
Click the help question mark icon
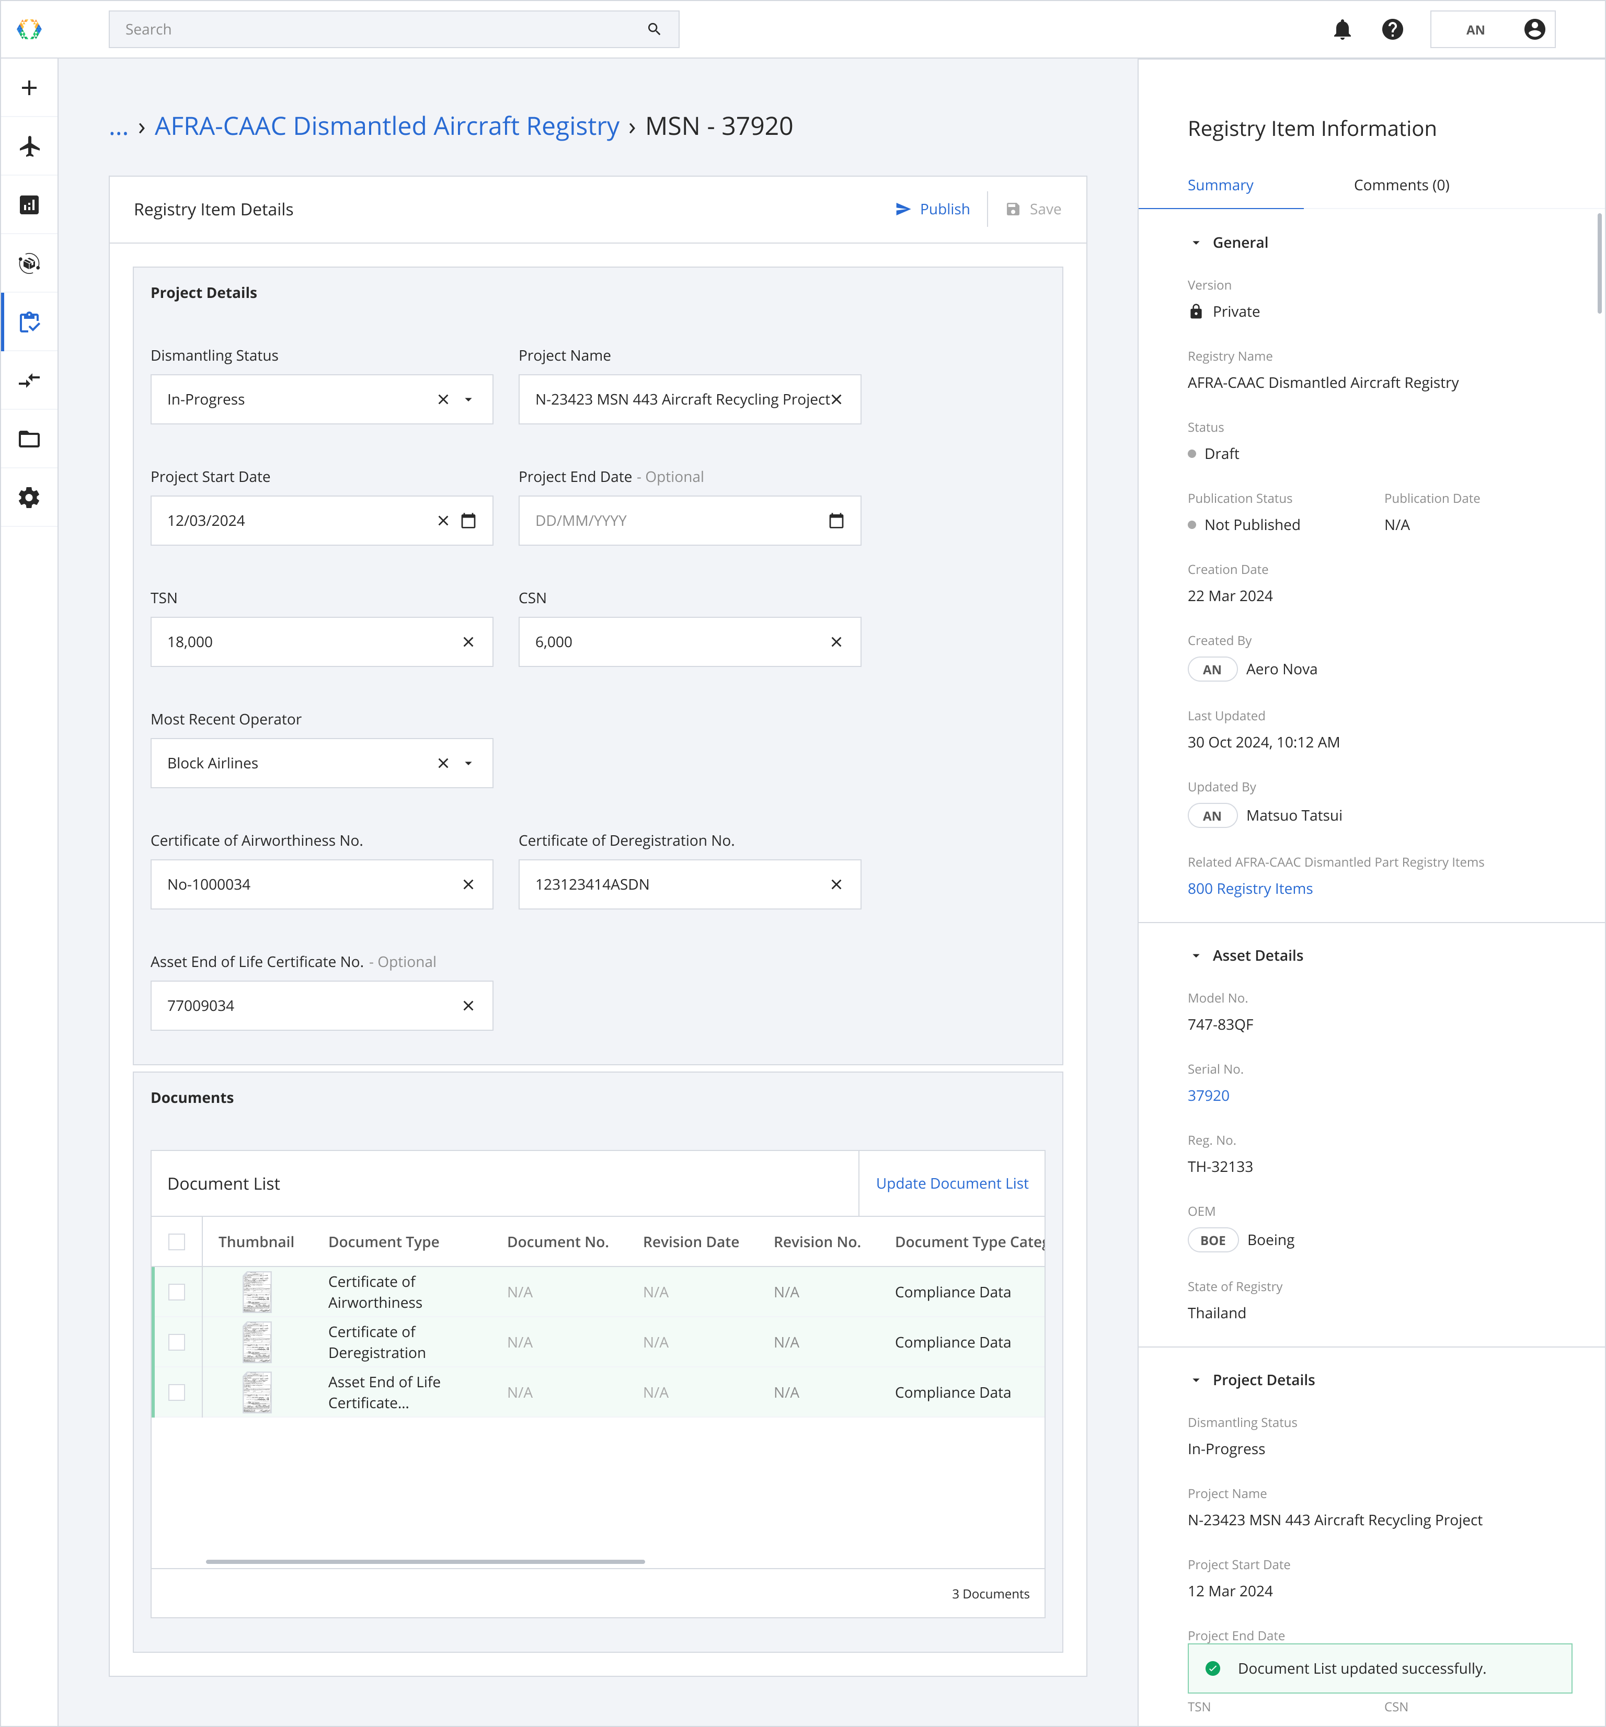(1392, 30)
